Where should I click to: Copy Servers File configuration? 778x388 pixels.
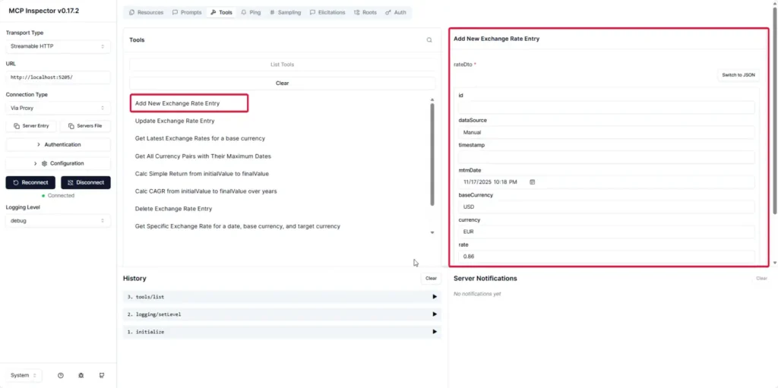(85, 126)
